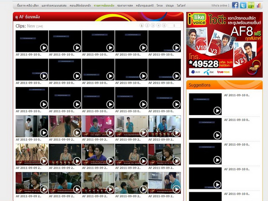
Task: Click play icon on group dancing clip
Action: [44, 161]
